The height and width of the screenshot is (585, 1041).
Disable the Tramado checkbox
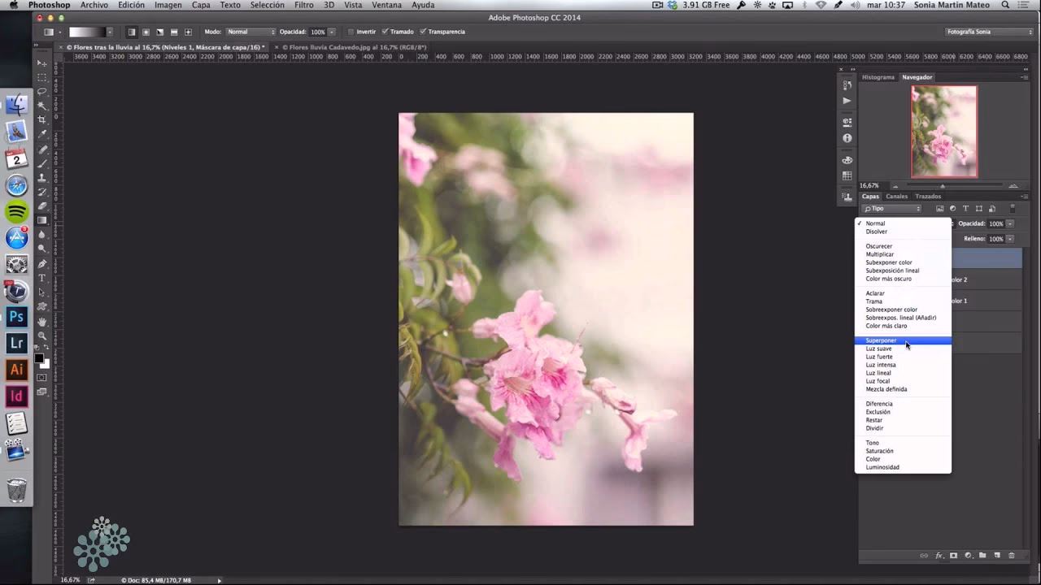click(385, 32)
